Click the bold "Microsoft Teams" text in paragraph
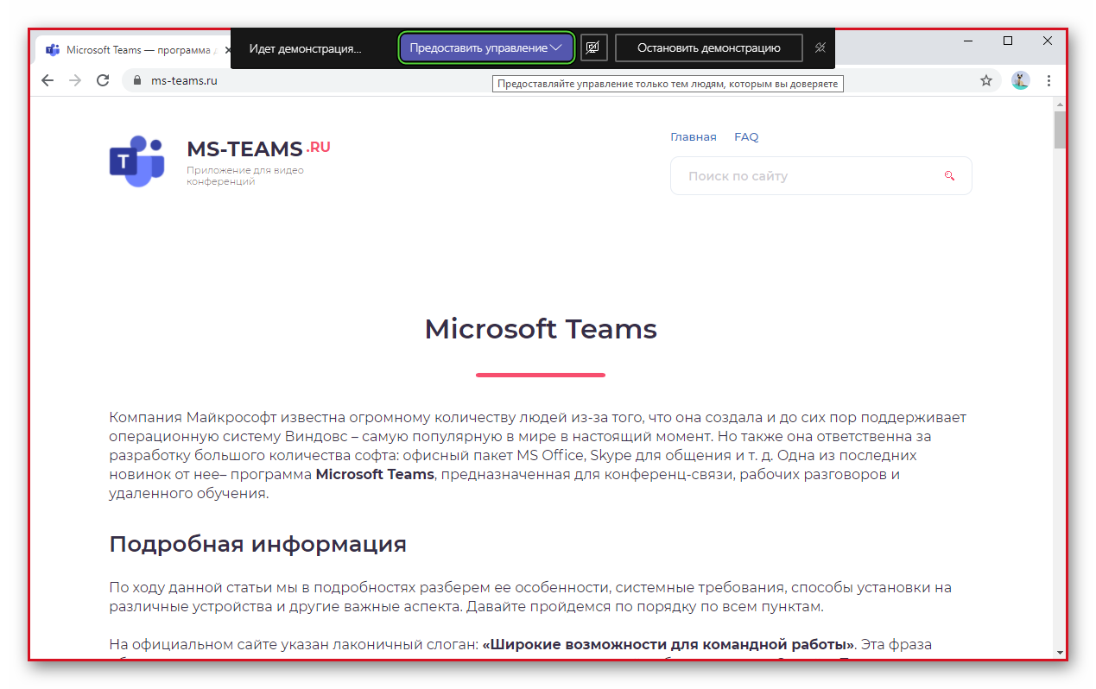Viewport: 1096px width, 689px height. (x=375, y=474)
